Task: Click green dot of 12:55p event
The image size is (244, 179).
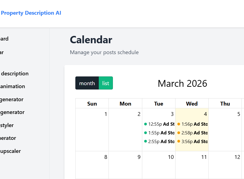Action: (x=146, y=124)
